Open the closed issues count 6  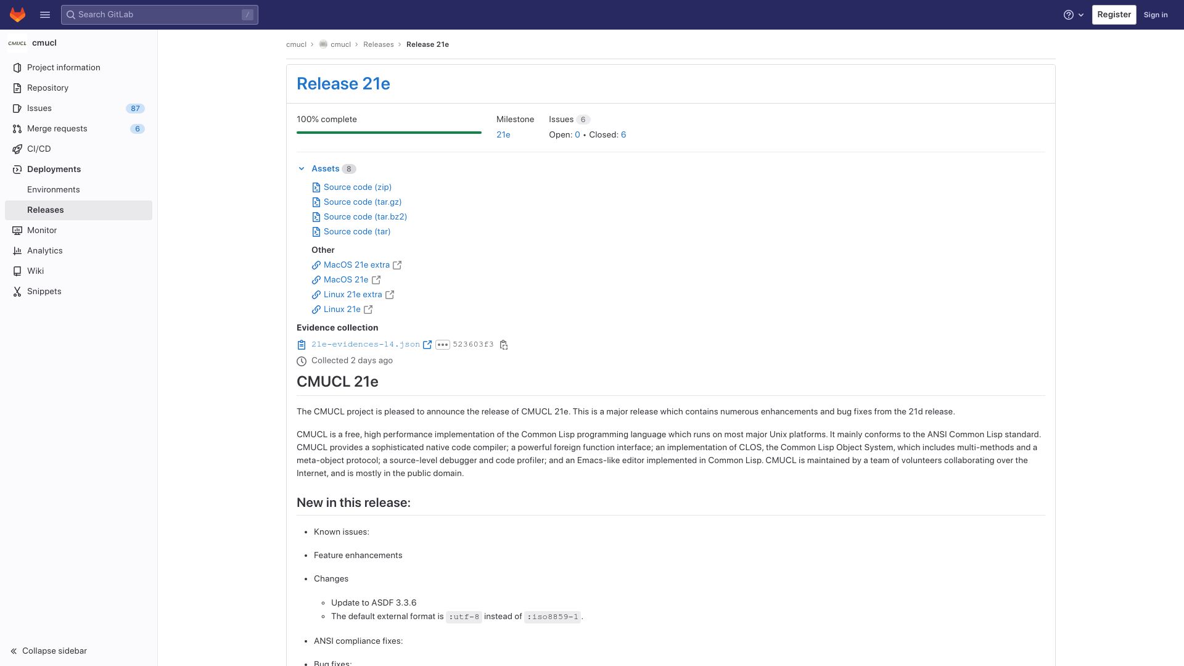pyautogui.click(x=623, y=135)
